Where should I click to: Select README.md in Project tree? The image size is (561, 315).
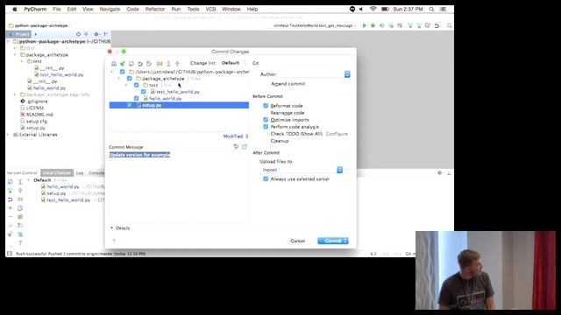(39, 115)
